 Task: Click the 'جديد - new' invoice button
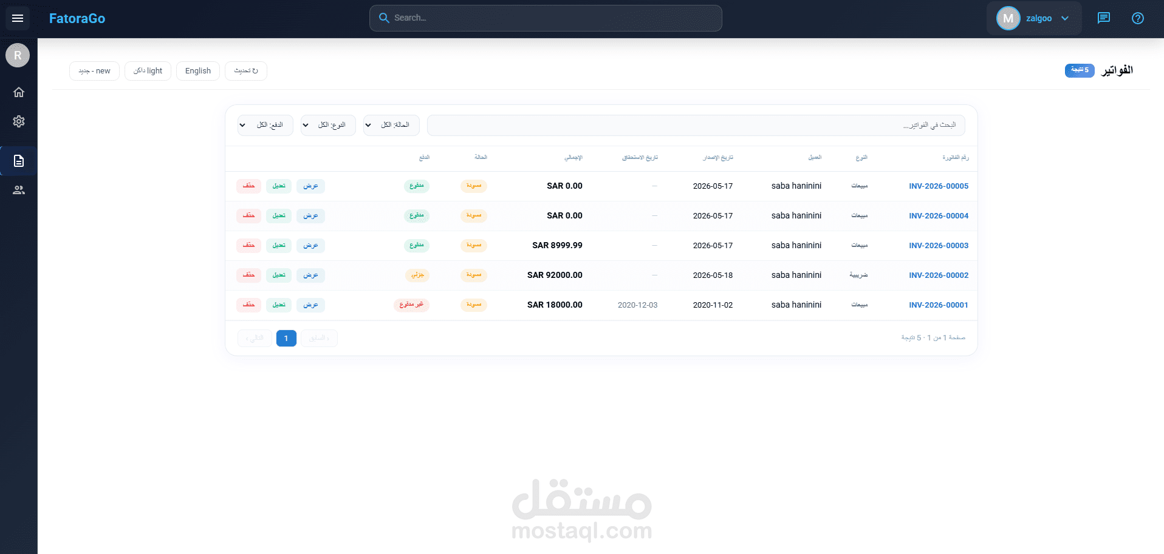tap(94, 71)
